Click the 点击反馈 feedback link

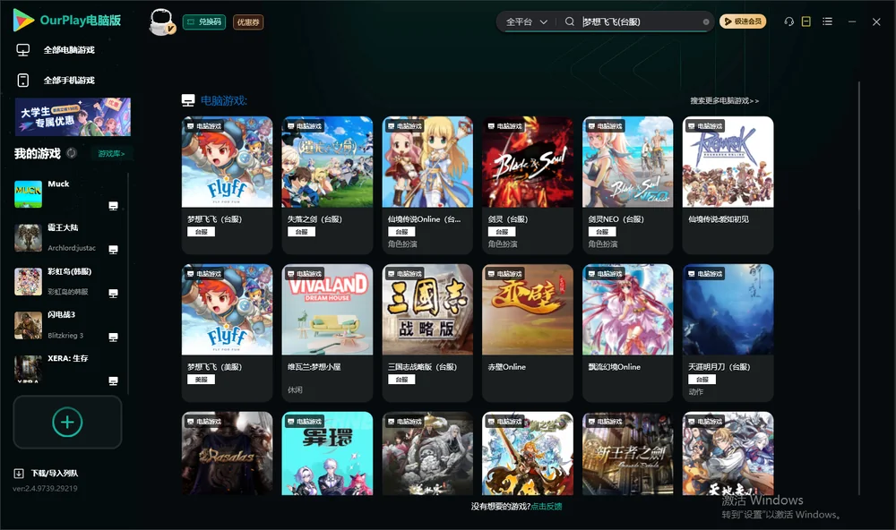(x=547, y=506)
